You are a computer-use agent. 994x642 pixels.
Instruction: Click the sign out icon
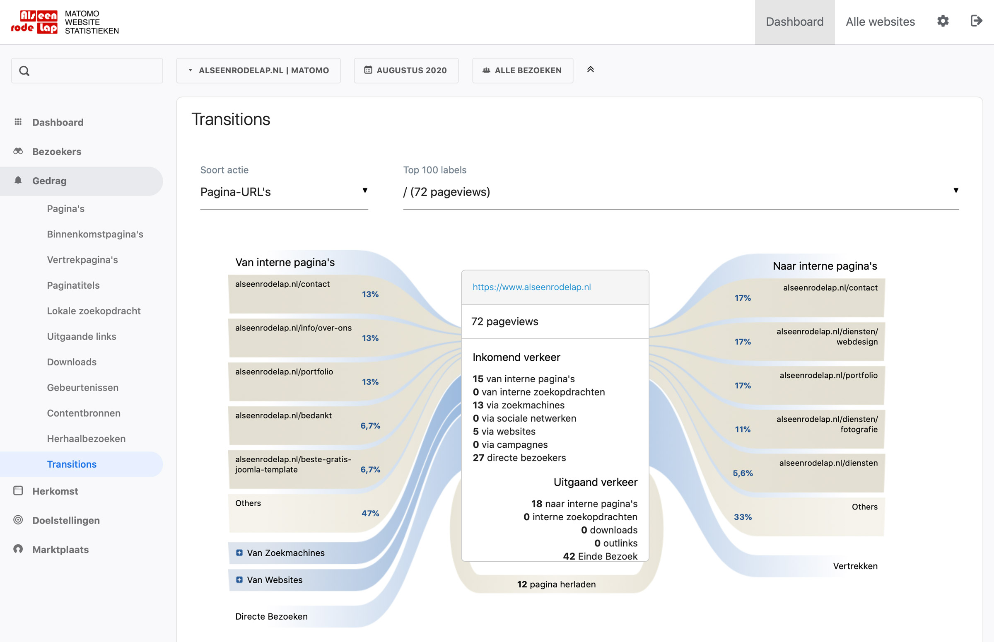pos(976,21)
